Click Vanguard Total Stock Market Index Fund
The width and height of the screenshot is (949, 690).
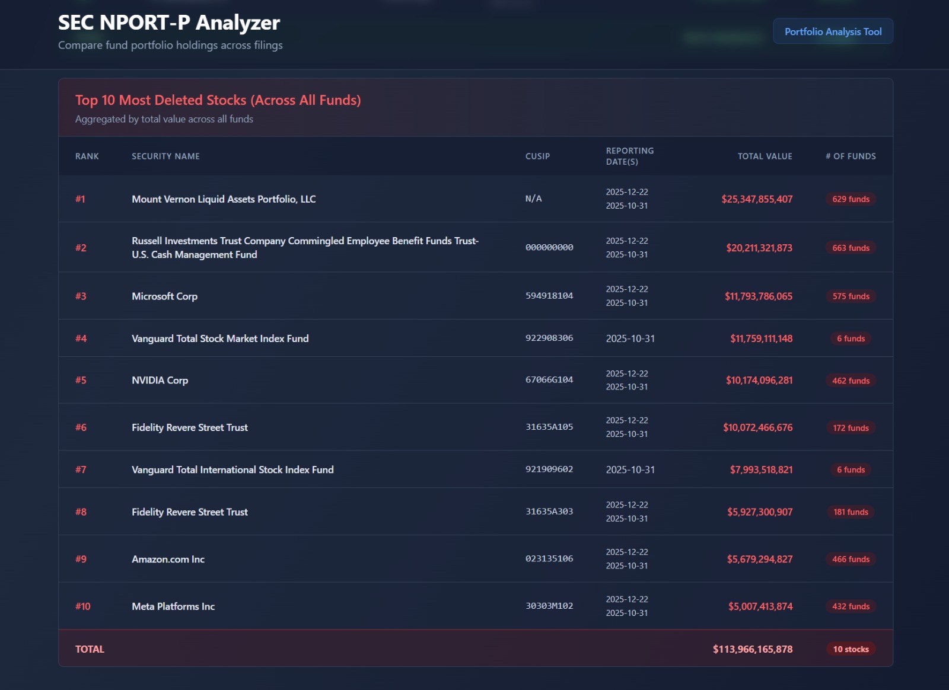pyautogui.click(x=220, y=338)
